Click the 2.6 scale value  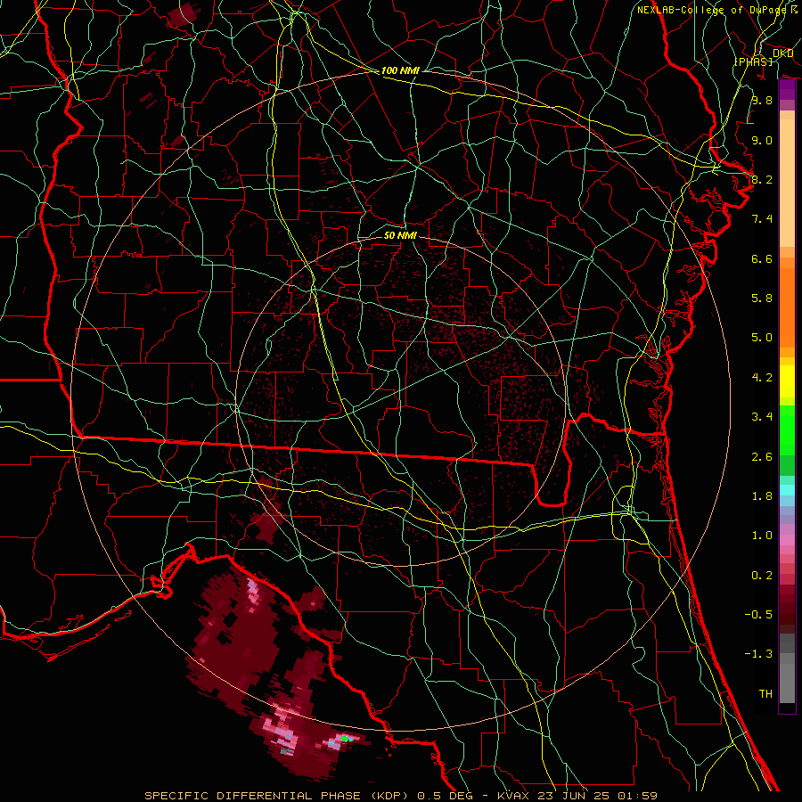762,457
